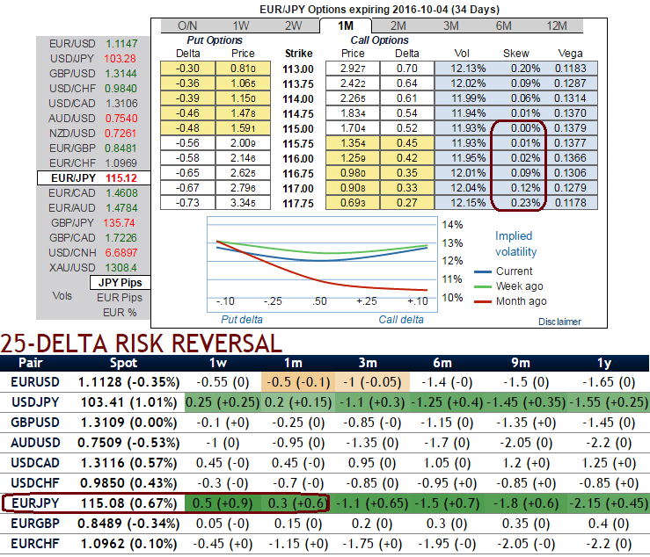Click the EURJPY row label in risk reversal table
Screen dimensions: 650x557
point(35,503)
